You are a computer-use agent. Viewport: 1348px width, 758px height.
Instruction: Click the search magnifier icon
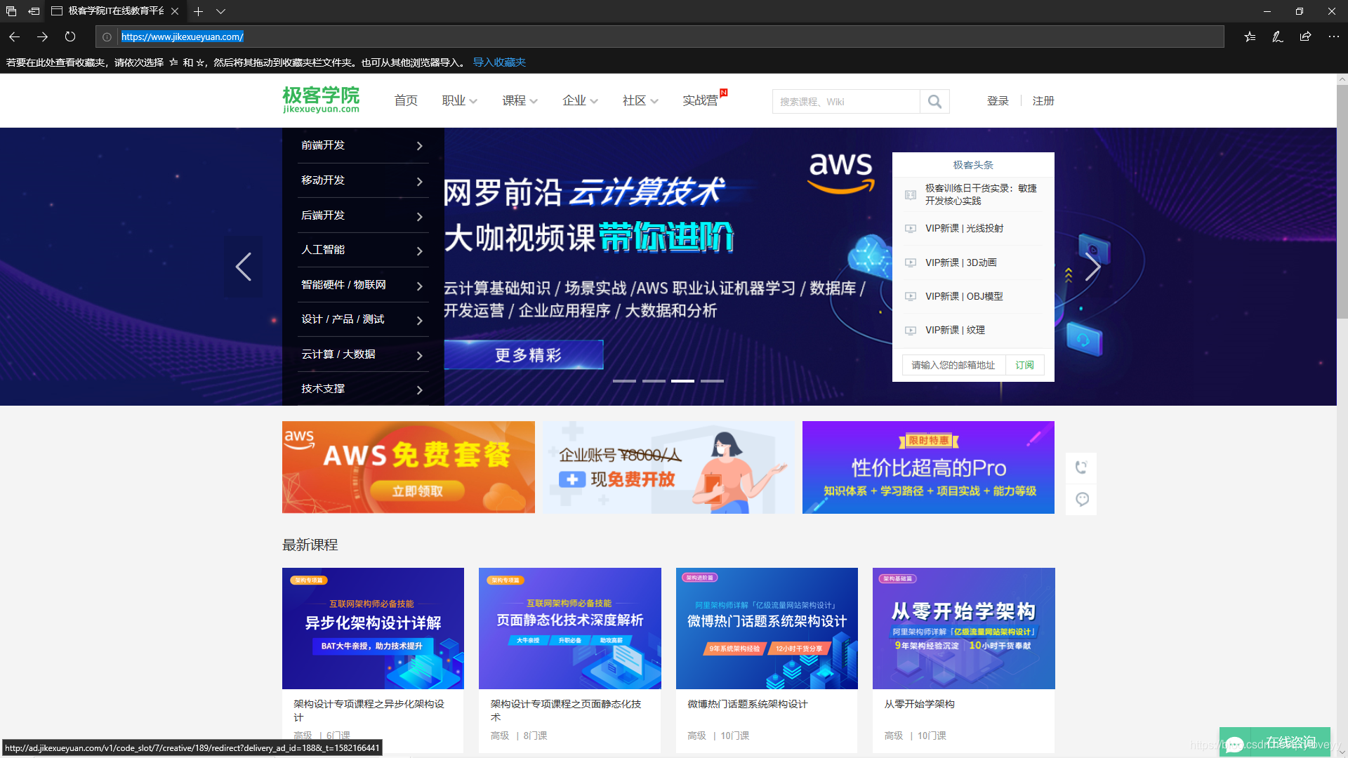pyautogui.click(x=934, y=101)
